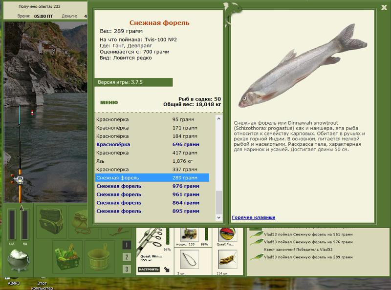Screen dimensions: 391x290
Task: Select the grasshopper bait icon
Action: click(227, 259)
